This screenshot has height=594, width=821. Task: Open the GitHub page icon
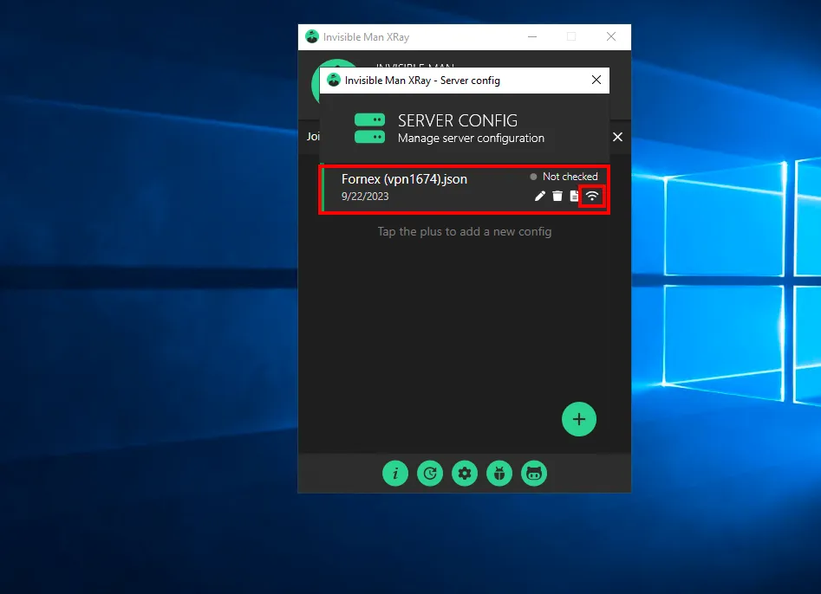(x=534, y=474)
